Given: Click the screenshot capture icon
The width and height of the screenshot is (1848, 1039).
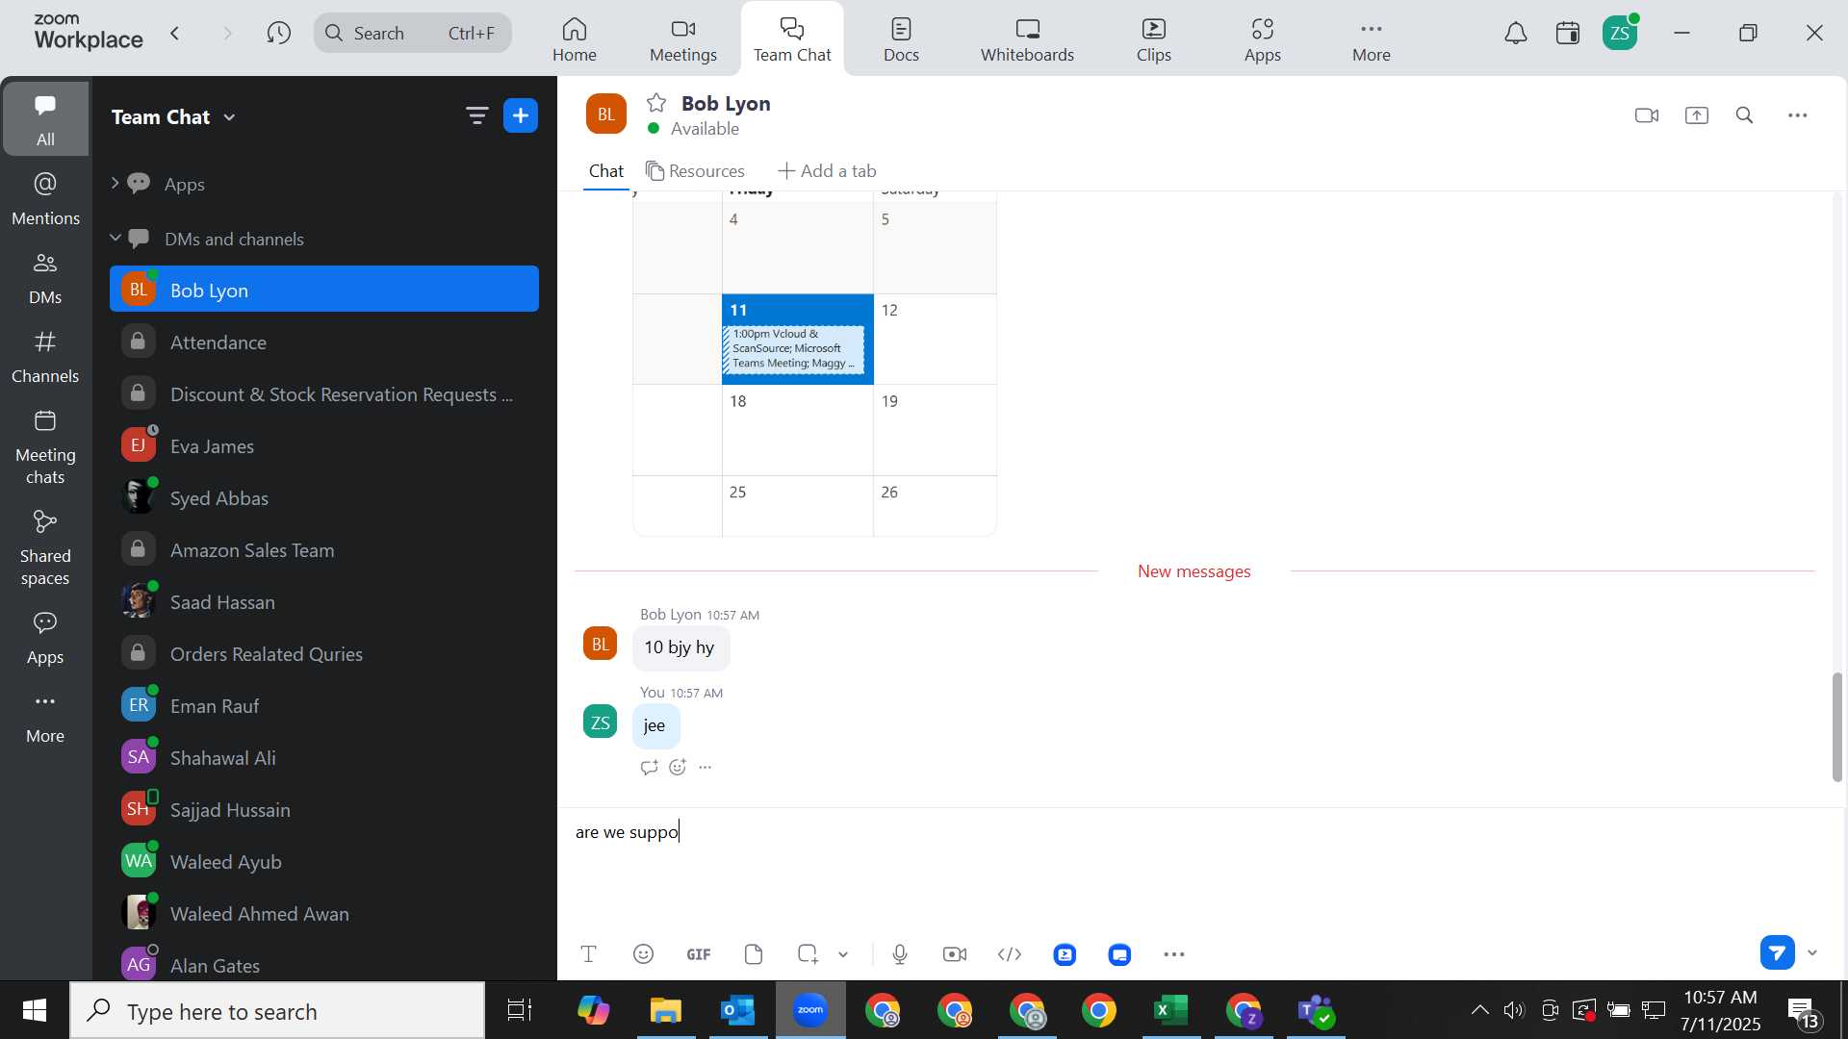Looking at the screenshot, I should pos(808,954).
